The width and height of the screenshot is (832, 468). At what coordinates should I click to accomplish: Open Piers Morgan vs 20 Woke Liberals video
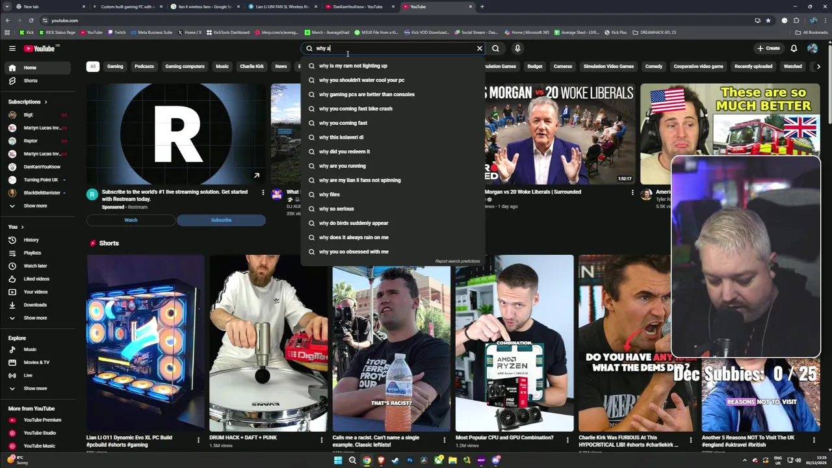click(x=559, y=134)
